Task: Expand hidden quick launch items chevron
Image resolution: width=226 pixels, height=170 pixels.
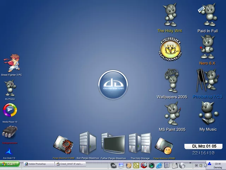Action: tap(190, 163)
